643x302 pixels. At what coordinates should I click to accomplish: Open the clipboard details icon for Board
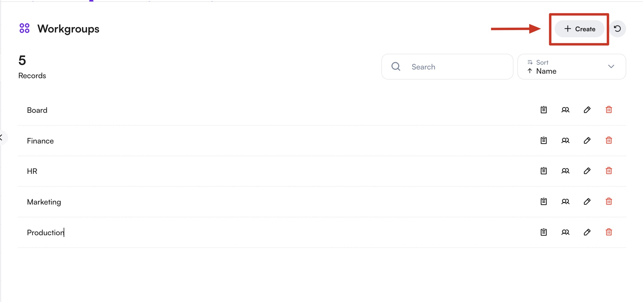(543, 110)
